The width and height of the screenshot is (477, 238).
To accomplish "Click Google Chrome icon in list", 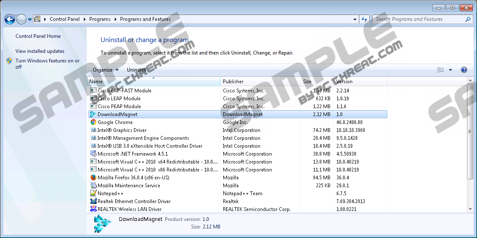I will point(93,122).
